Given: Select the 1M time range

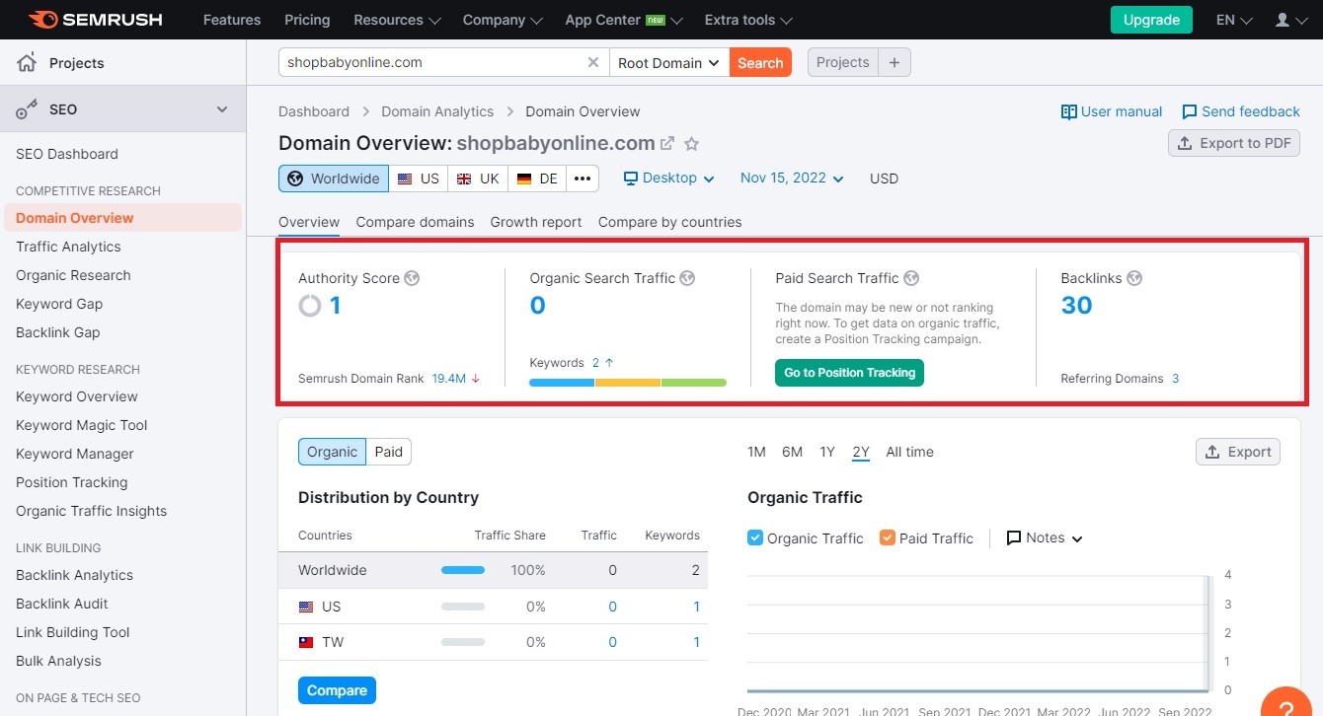Looking at the screenshot, I should click(756, 452).
